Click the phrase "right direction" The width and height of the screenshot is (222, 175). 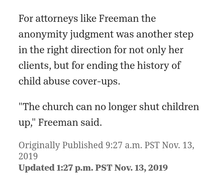click(79, 50)
